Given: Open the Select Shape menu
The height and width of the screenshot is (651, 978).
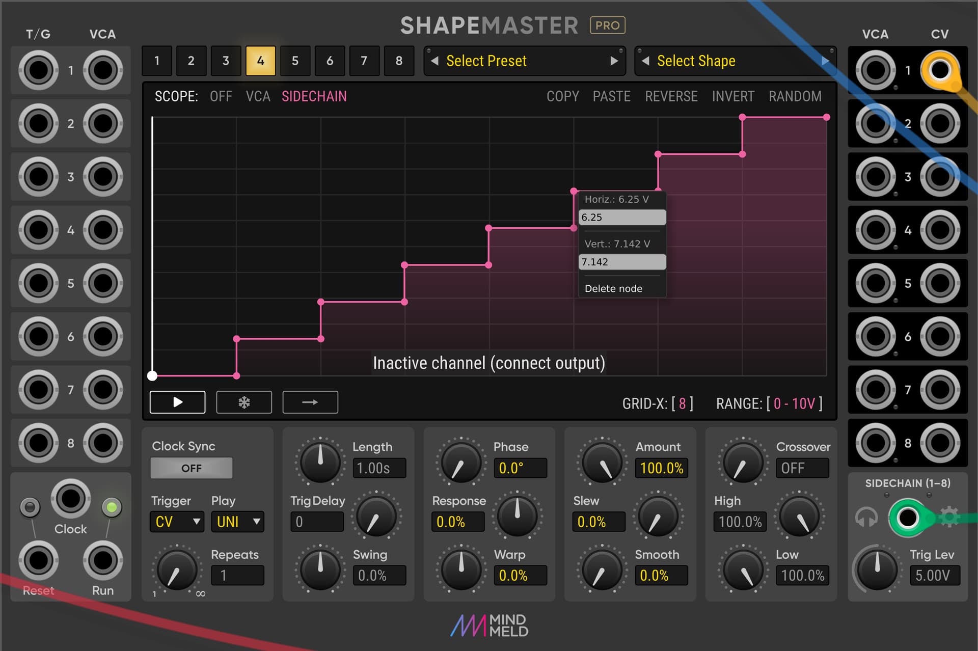Looking at the screenshot, I should pyautogui.click(x=696, y=61).
